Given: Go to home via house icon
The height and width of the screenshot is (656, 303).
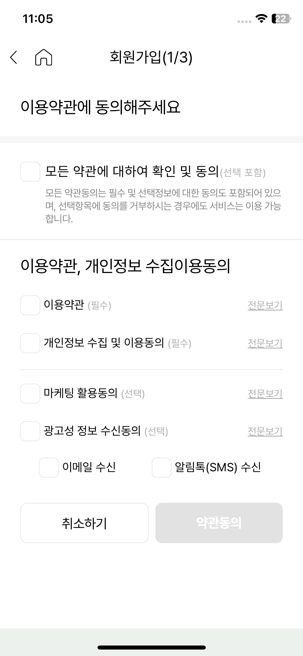Looking at the screenshot, I should pos(44,57).
